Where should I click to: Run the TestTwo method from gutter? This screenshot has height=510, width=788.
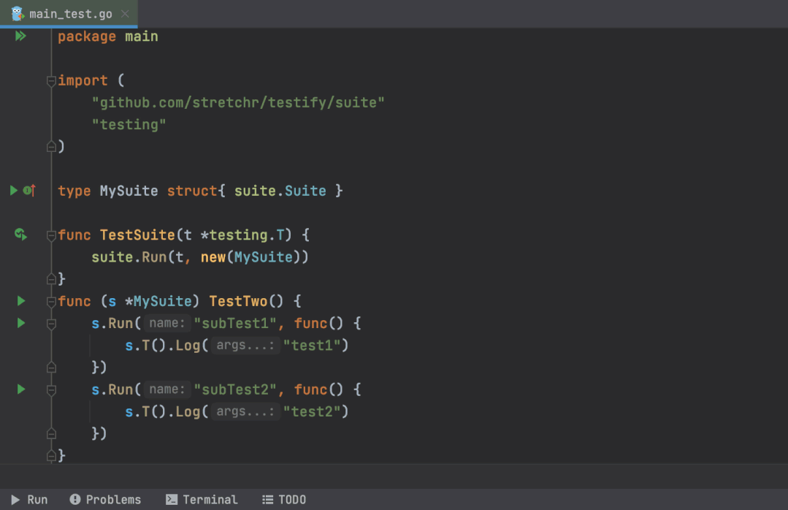[x=21, y=301]
